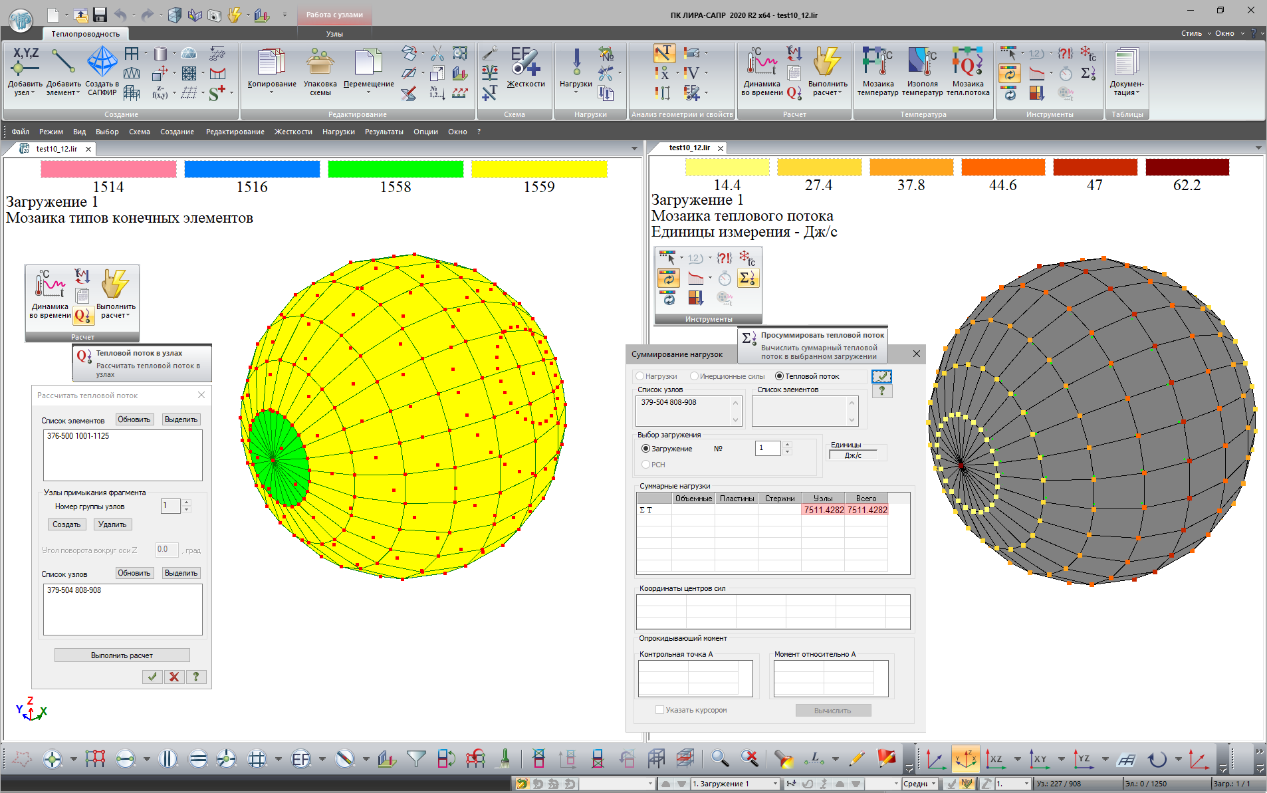The height and width of the screenshot is (793, 1267).
Task: Select the Нагрузки radio button
Action: 640,376
